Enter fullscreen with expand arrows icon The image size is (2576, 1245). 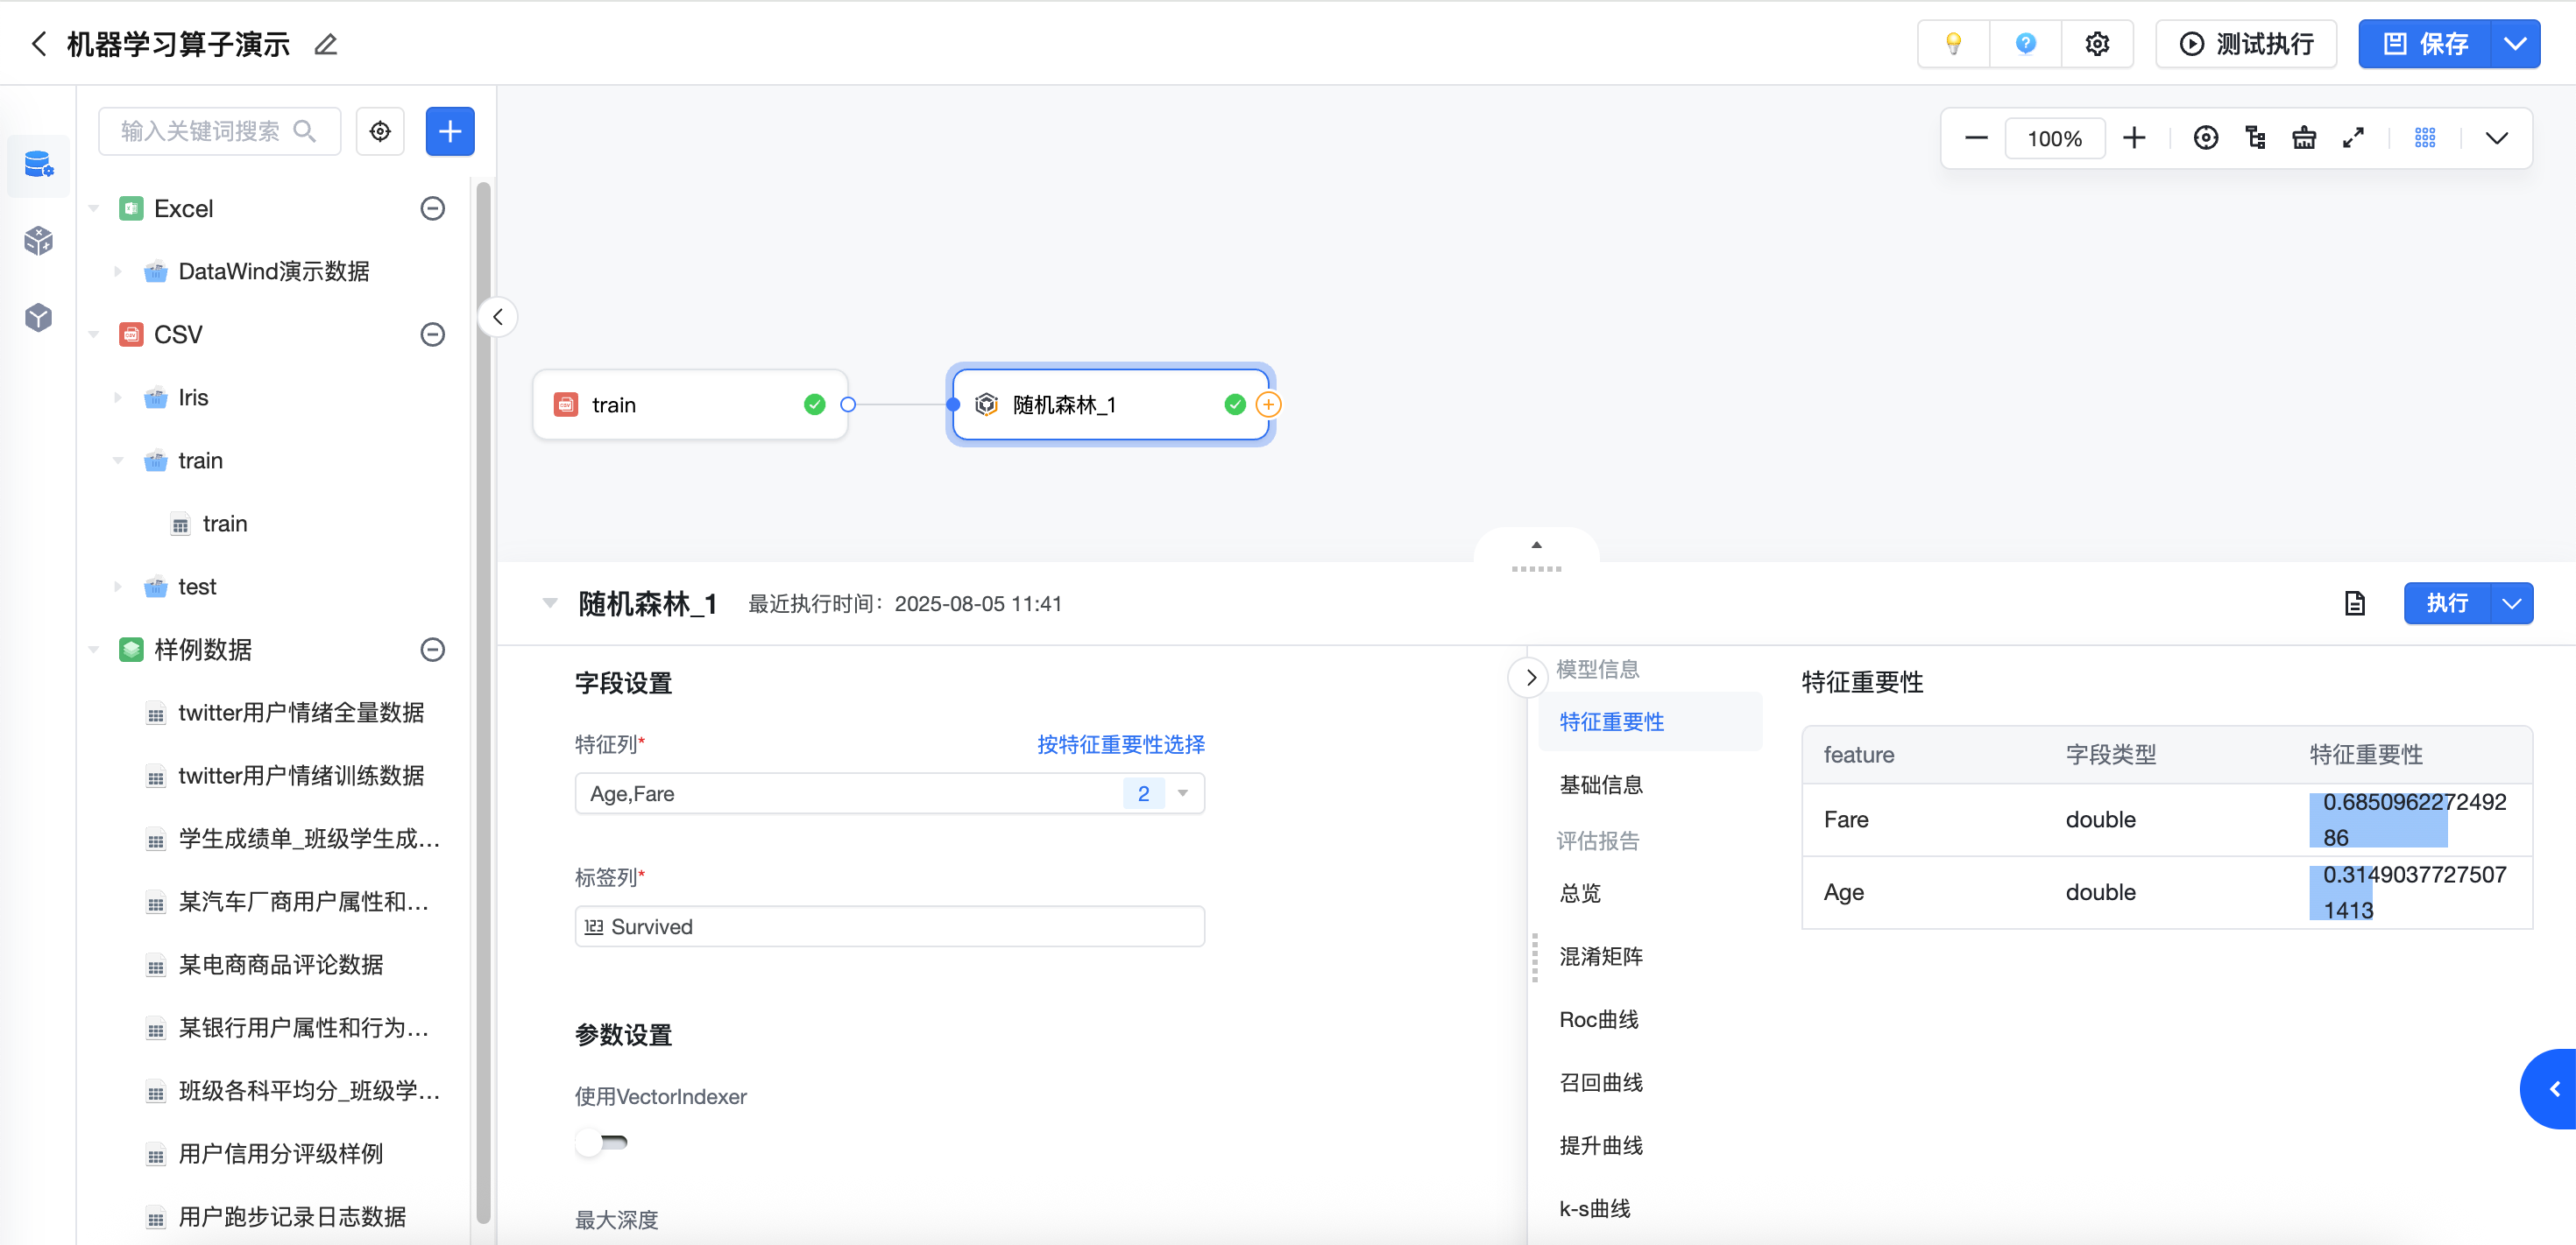[2353, 137]
